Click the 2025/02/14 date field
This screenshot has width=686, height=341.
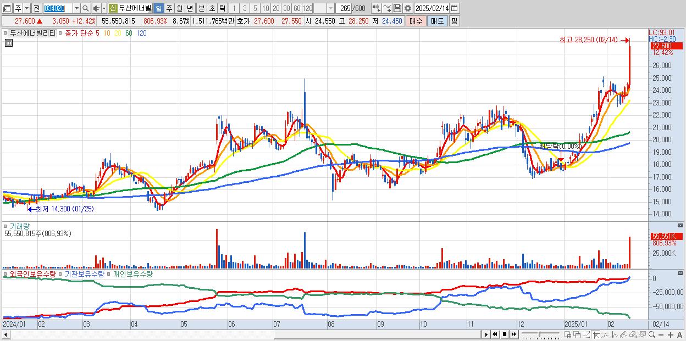(x=433, y=8)
